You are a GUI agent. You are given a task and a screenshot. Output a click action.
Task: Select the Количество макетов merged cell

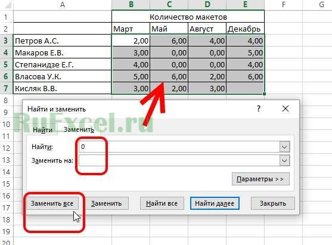tap(188, 17)
